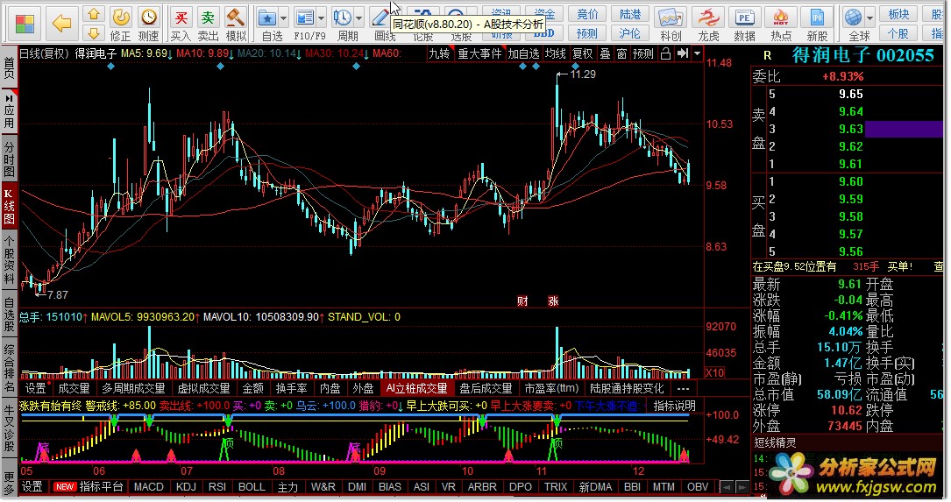This screenshot has width=951, height=502.
Task: Select the MACD indicator tab
Action: 149,487
